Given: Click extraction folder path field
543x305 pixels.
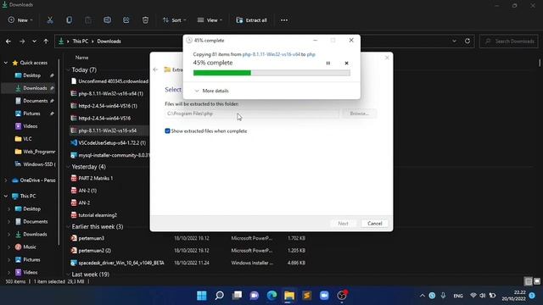Looking at the screenshot, I should pyautogui.click(x=252, y=114).
